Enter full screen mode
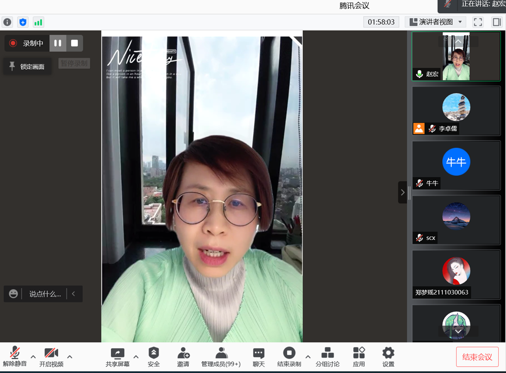 tap(478, 22)
